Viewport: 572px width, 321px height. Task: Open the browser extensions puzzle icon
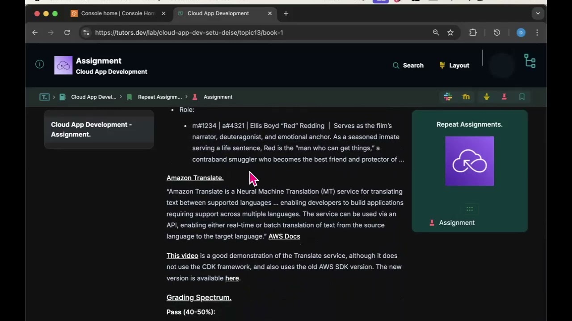[473, 33]
